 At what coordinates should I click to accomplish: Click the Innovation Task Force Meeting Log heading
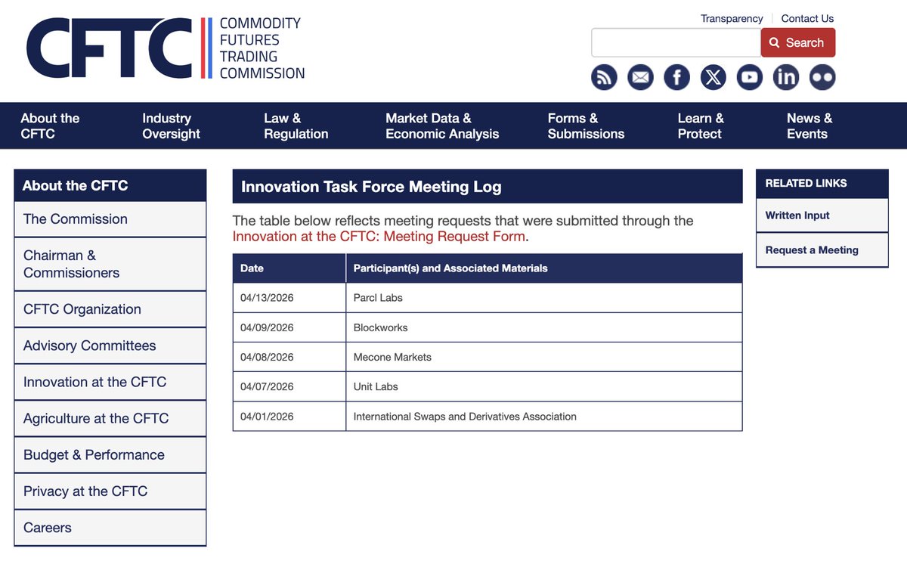pyautogui.click(x=488, y=187)
